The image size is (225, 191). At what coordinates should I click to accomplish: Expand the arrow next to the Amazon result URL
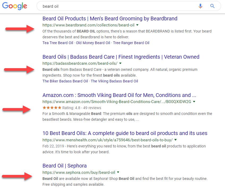194,101
